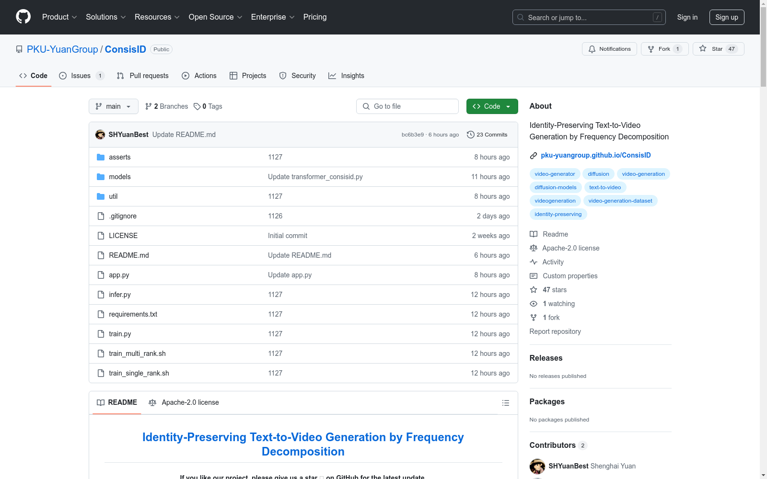Click the repository icon before PKU-YuanGroup
The width and height of the screenshot is (767, 479).
click(x=19, y=49)
